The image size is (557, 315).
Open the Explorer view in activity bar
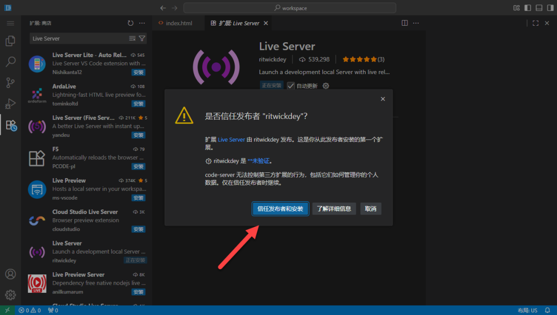pyautogui.click(x=10, y=41)
